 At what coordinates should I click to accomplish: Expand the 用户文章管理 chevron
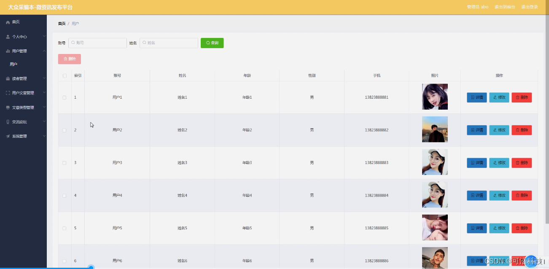(44, 93)
